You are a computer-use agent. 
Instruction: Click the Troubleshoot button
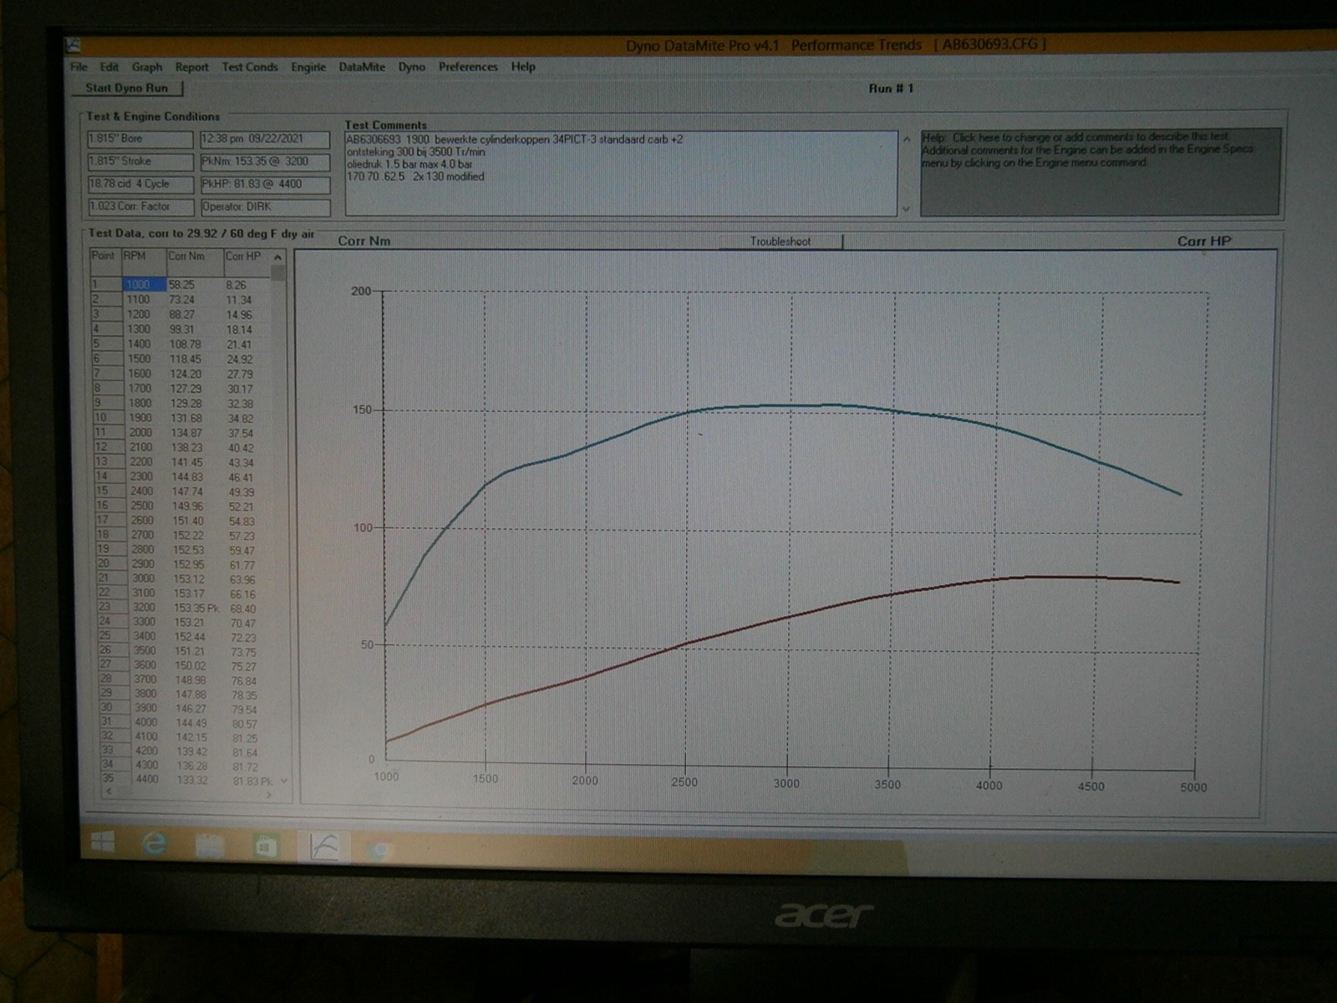point(780,242)
